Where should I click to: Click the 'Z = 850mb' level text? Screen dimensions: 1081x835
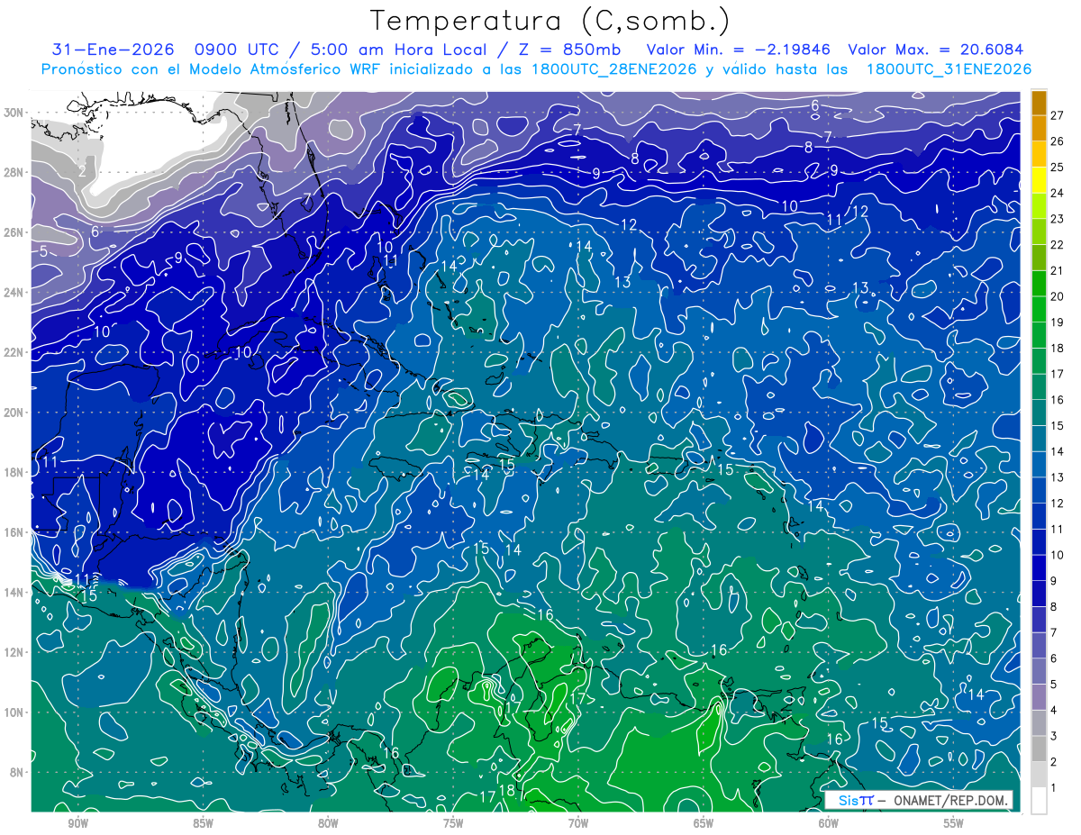pos(568,50)
